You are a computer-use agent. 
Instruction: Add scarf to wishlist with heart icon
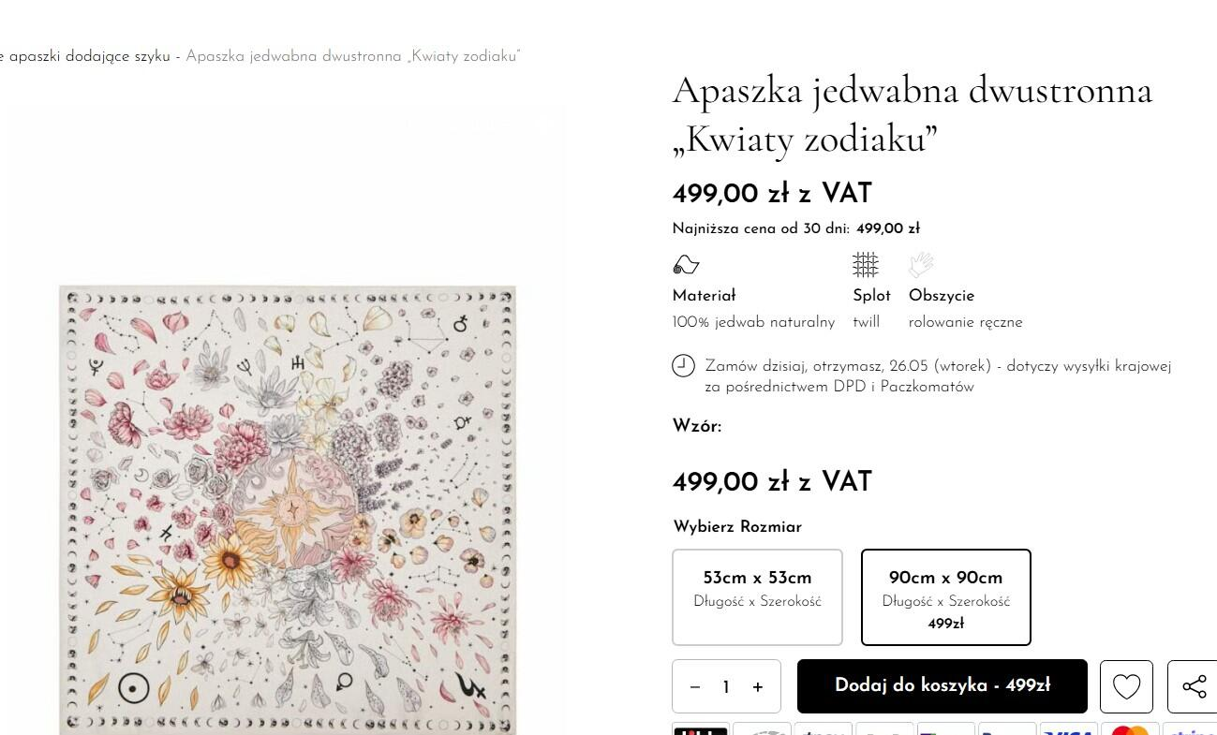(1126, 686)
